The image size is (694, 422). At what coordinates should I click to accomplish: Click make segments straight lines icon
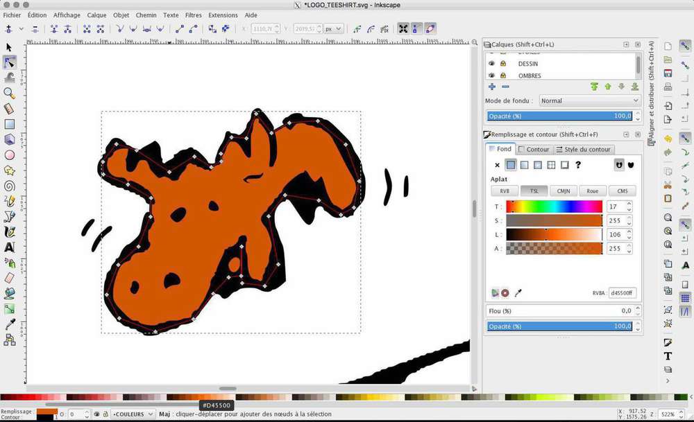[179, 28]
